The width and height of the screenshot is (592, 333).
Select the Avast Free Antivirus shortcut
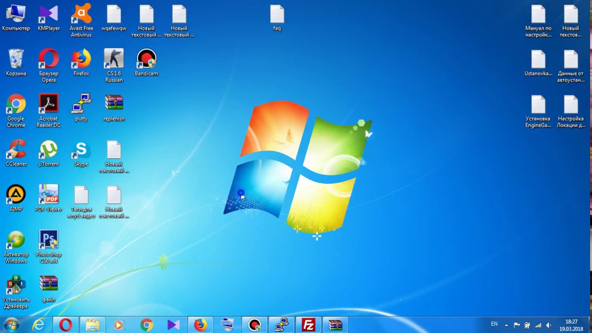point(81,21)
